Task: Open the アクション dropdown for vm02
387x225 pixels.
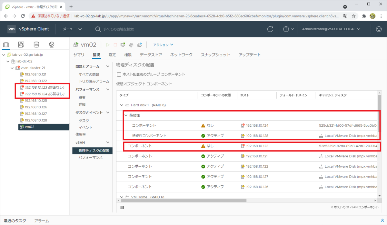Action: [163, 45]
